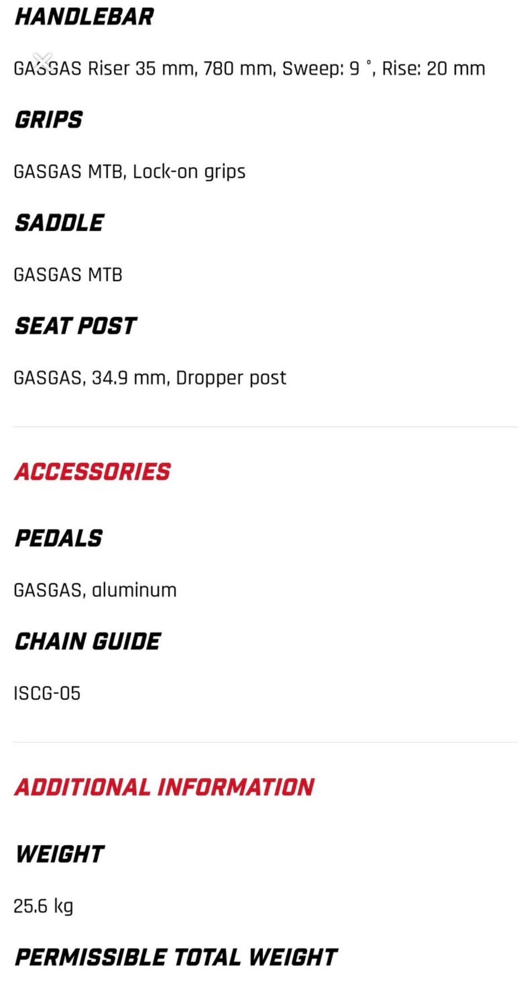
Task: Select the red ACCESSORIES section title
Action: (x=93, y=472)
